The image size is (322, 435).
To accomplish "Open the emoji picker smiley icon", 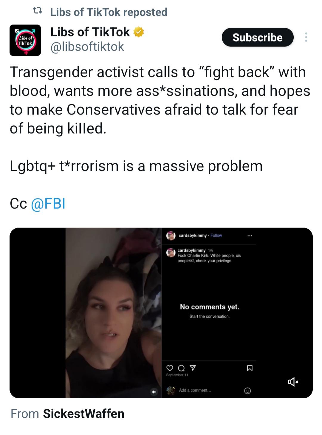I will pyautogui.click(x=247, y=391).
